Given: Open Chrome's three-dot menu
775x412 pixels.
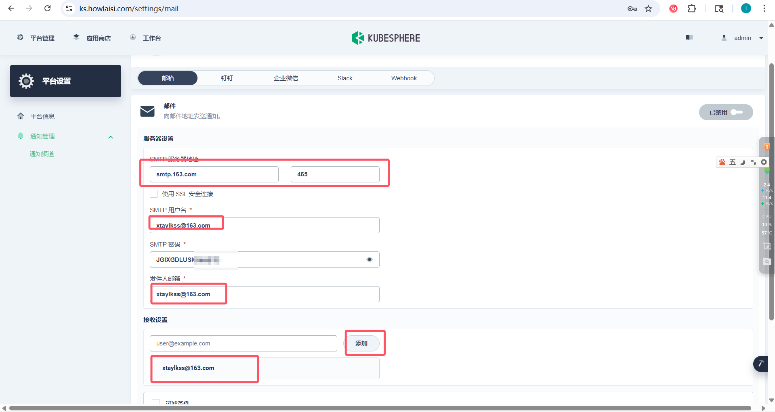Looking at the screenshot, I should [x=764, y=8].
